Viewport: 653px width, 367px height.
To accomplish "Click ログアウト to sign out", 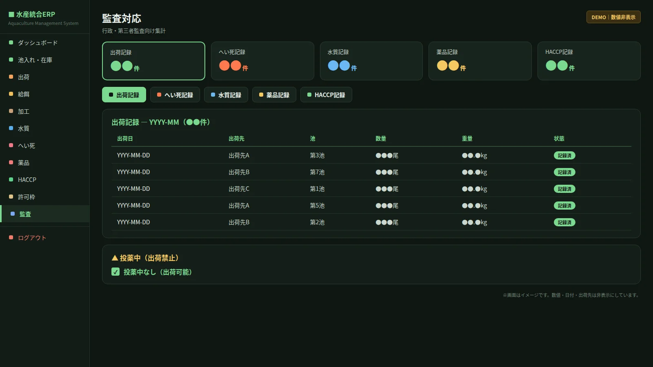I will (x=44, y=238).
